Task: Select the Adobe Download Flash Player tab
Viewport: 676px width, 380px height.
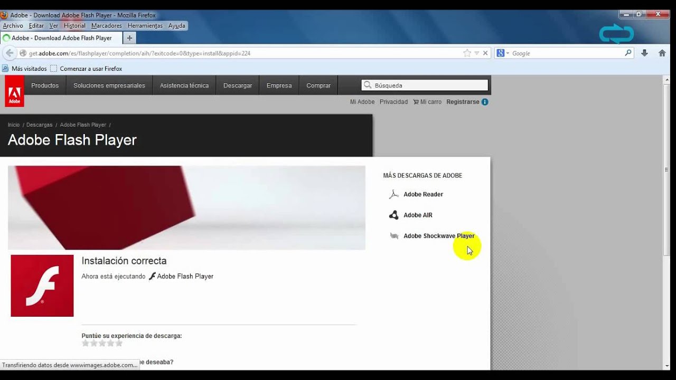Action: point(61,38)
